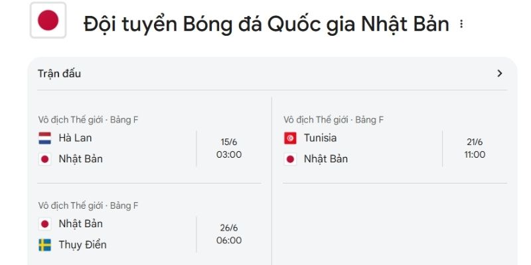531x265 pixels.
Task: Open the 21/6 11:00 match details
Action: click(475, 148)
